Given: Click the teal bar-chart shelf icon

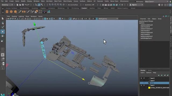Looking at the screenshot, I should 49,12.
